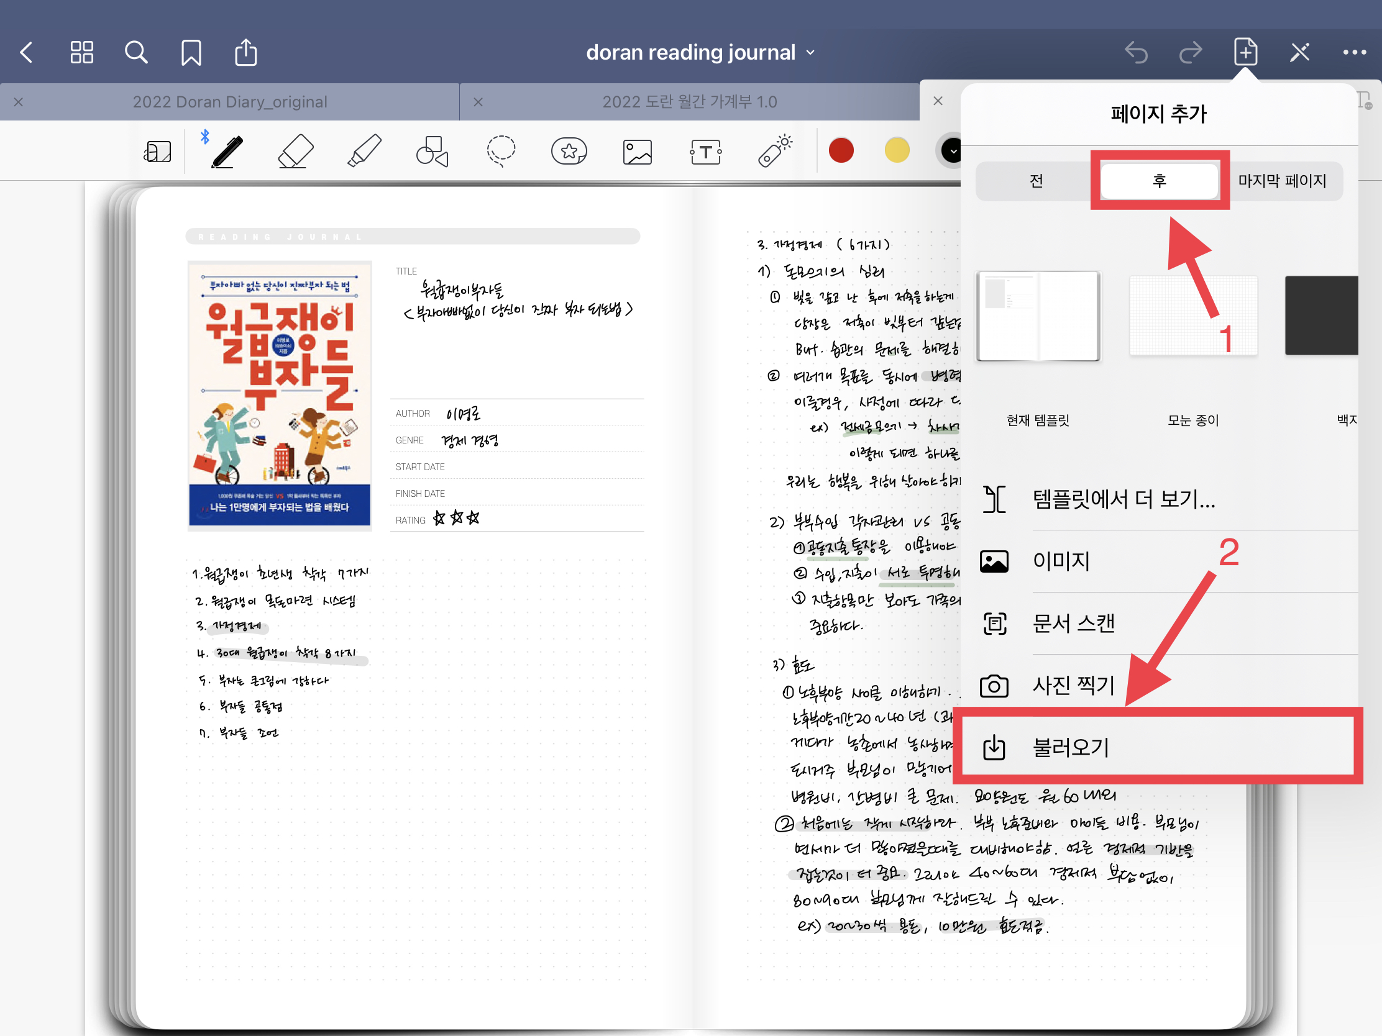Choose 사진 찍기 take photo option
The image size is (1382, 1036).
(x=1073, y=686)
